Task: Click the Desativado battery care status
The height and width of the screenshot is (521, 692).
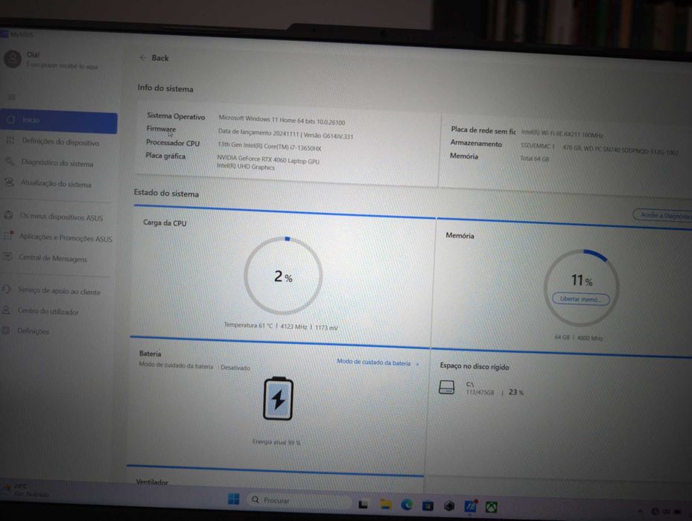Action: point(235,368)
